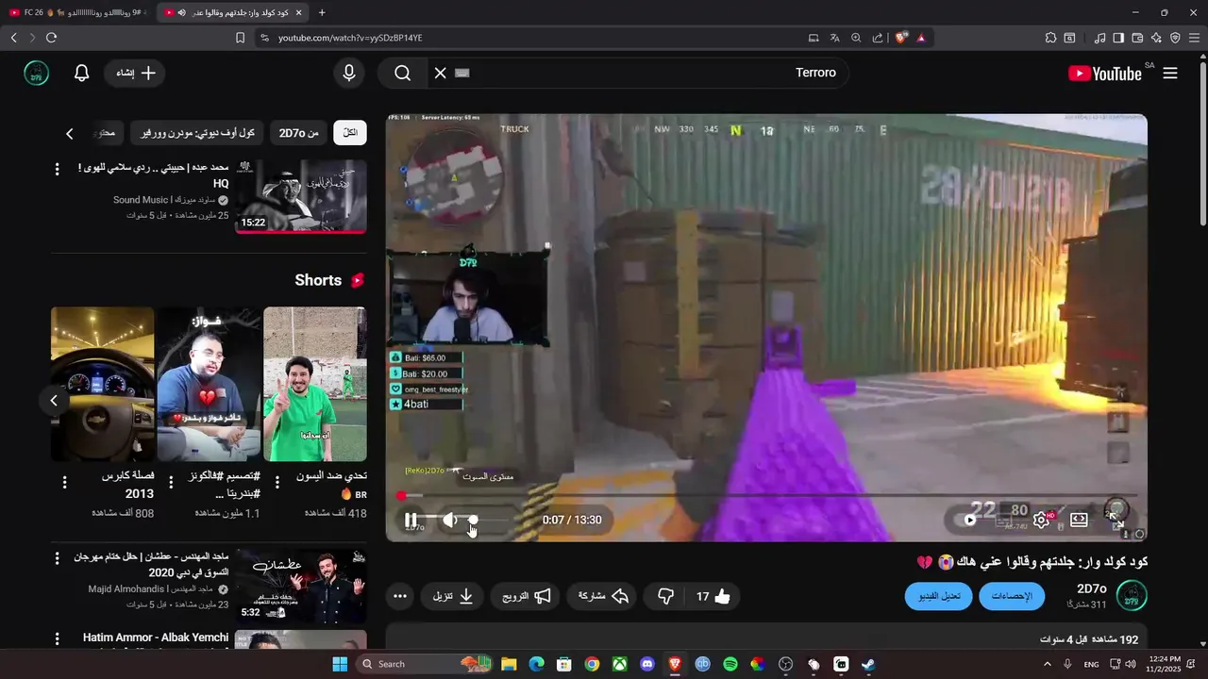Open account avatar menu

(37, 73)
